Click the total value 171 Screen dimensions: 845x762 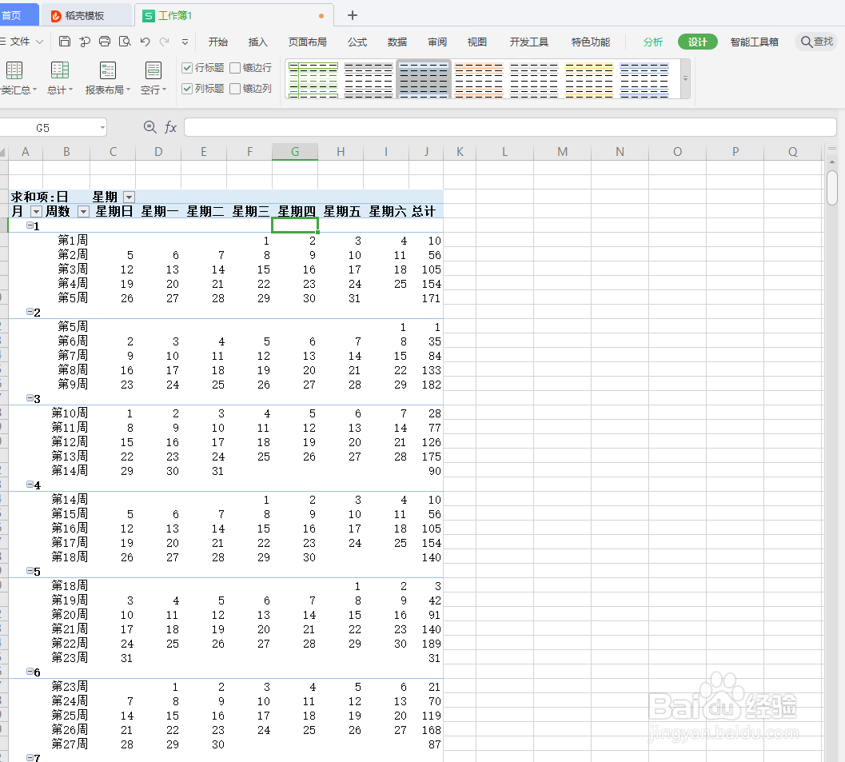pyautogui.click(x=431, y=298)
